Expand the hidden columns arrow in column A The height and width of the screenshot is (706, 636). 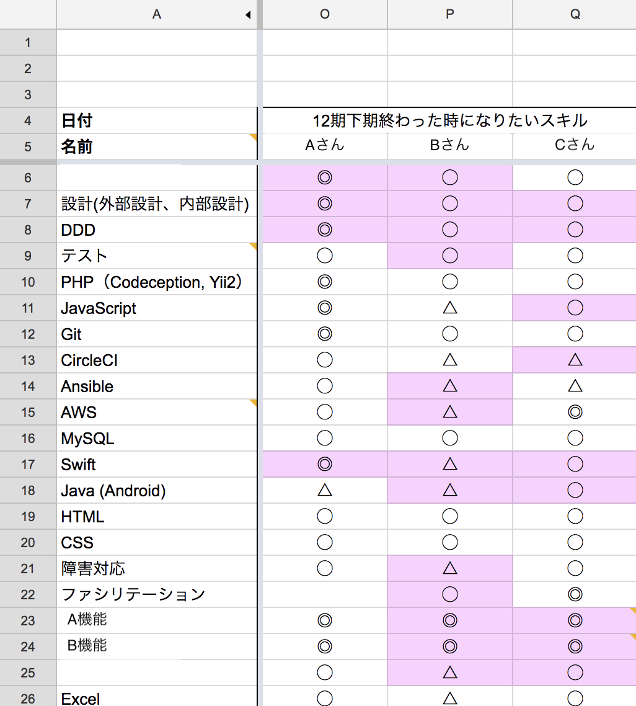(x=248, y=15)
